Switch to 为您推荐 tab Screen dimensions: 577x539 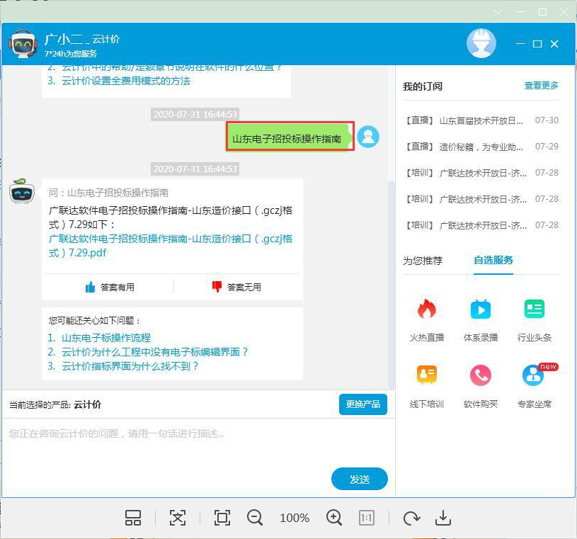point(423,261)
